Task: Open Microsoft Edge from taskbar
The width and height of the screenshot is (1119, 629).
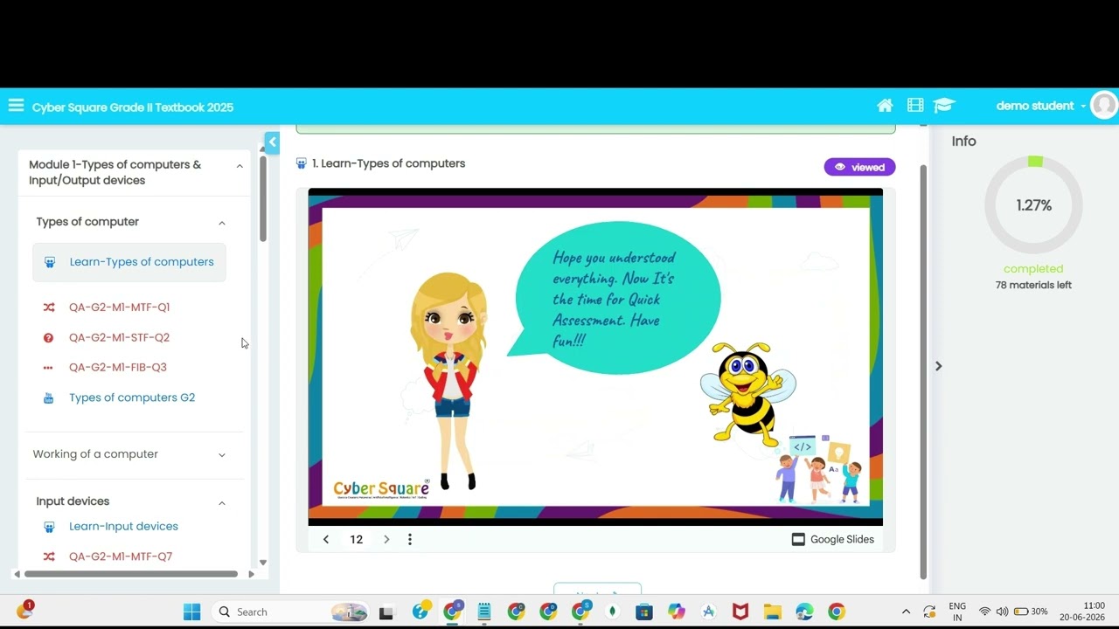Action: (804, 612)
